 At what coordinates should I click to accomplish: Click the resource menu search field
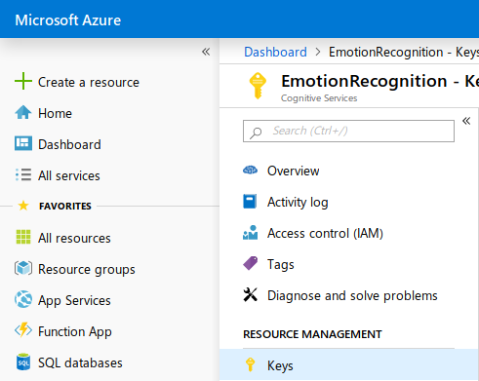(x=348, y=131)
